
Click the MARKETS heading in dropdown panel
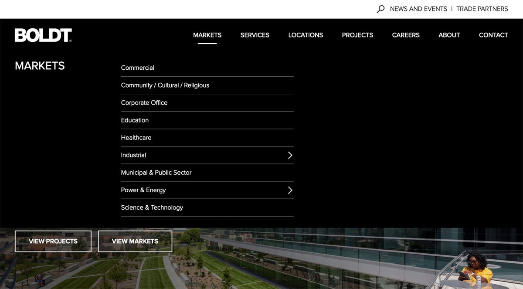click(x=40, y=66)
